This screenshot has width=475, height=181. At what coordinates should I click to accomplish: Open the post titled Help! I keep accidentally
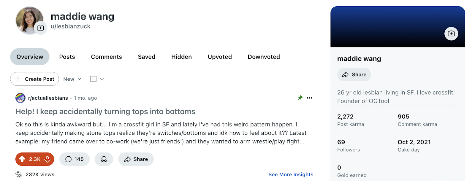click(x=105, y=112)
